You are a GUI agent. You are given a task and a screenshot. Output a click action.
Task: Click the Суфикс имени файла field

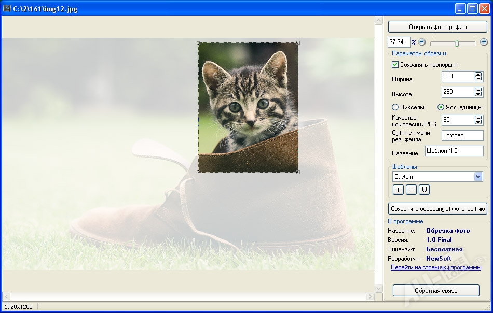tap(462, 135)
